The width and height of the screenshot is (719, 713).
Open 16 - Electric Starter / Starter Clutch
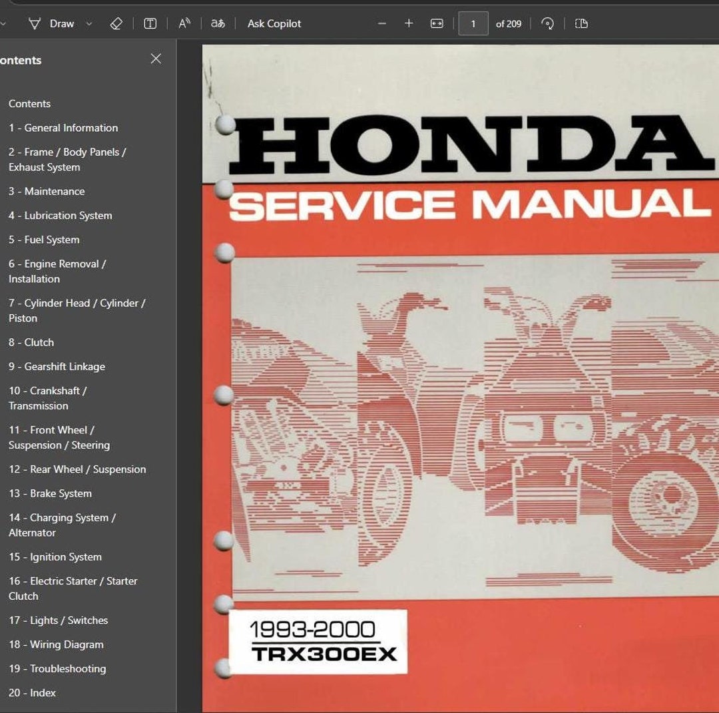point(73,589)
